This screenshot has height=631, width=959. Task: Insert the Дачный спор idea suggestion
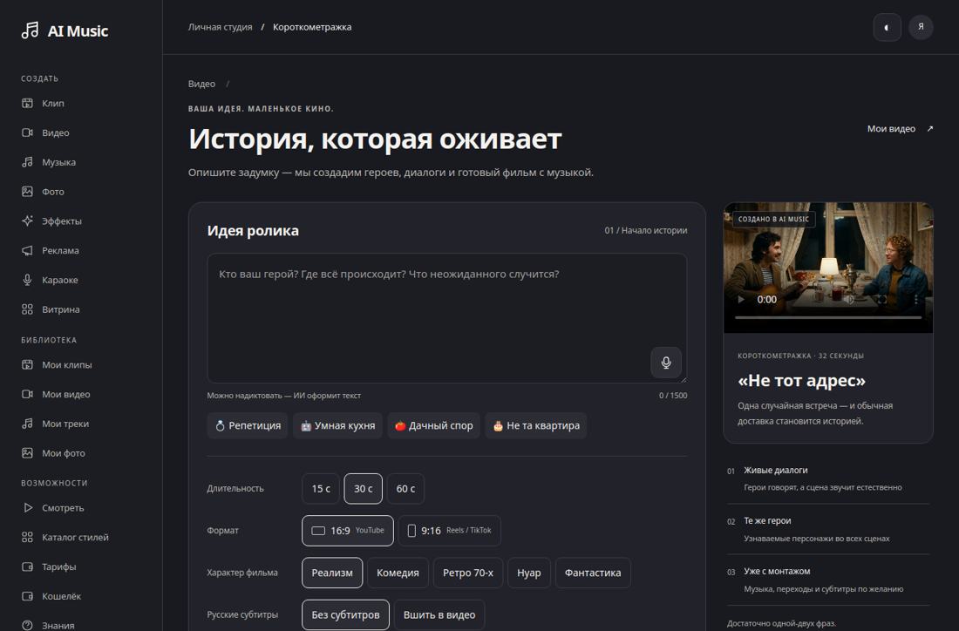[433, 425]
